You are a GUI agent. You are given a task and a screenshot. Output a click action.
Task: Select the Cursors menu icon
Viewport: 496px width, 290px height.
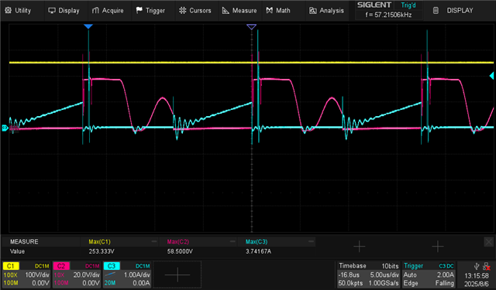tap(183, 10)
